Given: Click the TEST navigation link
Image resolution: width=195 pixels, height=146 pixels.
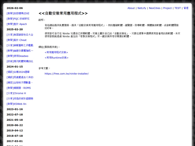Looking at the screenshot, I should tap(177, 8).
